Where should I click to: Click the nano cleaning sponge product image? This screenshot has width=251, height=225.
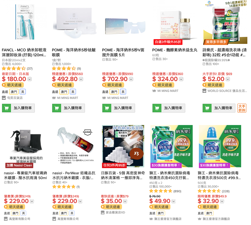[123, 146]
